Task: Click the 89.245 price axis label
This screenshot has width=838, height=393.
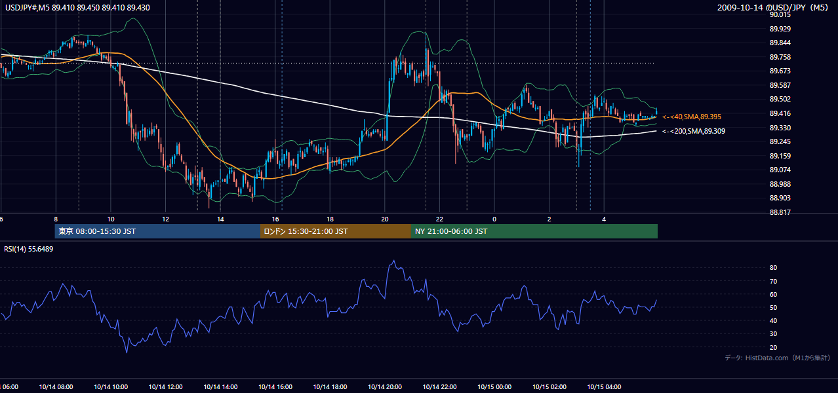Action: tap(779, 141)
